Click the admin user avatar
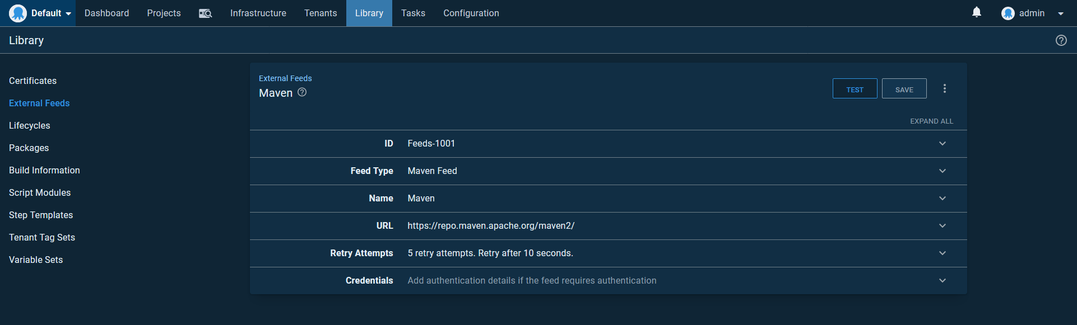 click(1008, 13)
